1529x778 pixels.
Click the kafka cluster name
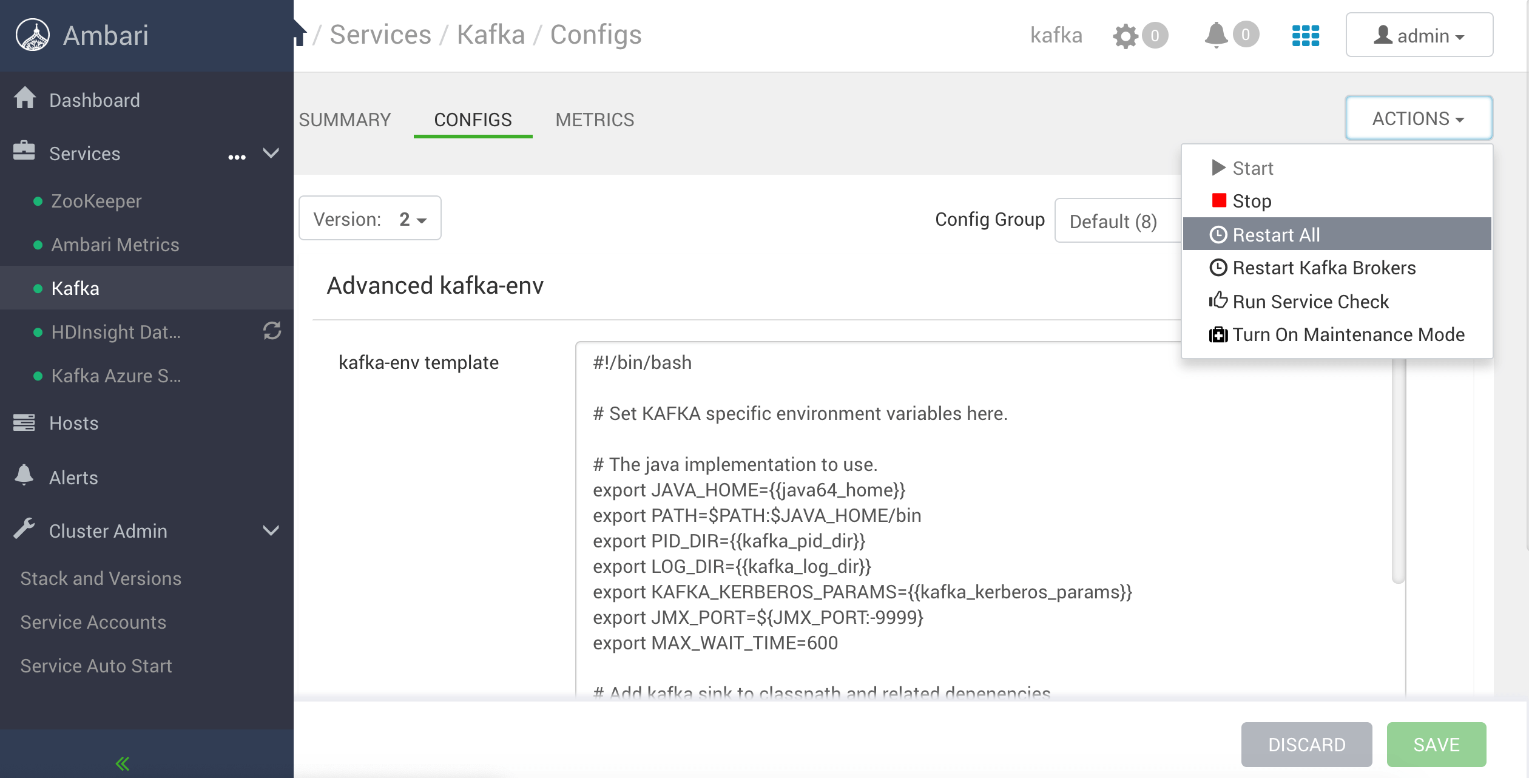(1056, 35)
